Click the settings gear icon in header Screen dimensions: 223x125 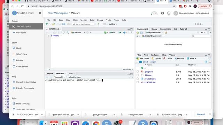(162, 13)
